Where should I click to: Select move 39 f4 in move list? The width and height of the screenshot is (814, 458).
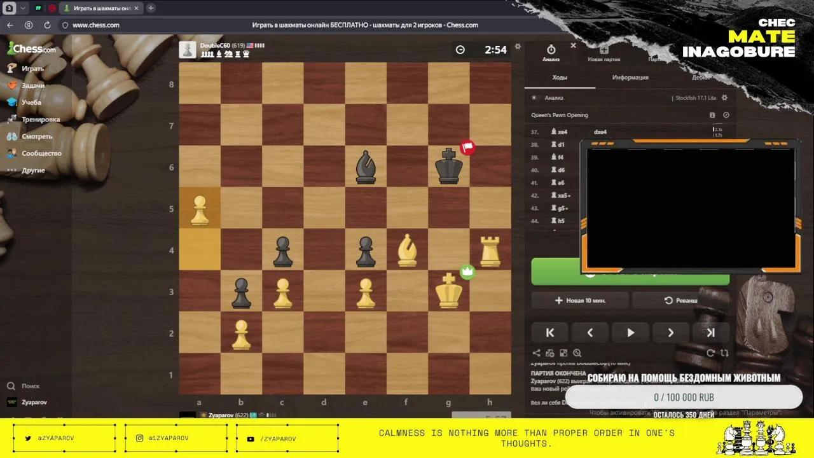tap(558, 157)
